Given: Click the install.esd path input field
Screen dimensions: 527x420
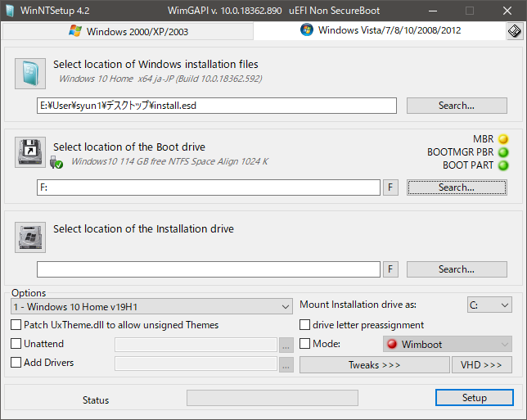Looking at the screenshot, I should [217, 106].
